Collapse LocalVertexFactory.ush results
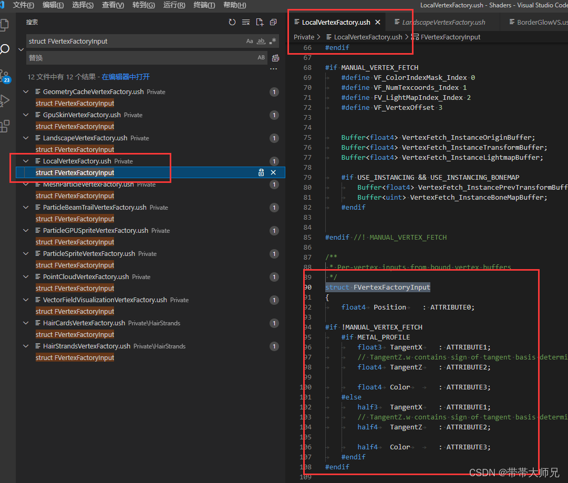Viewport: 568px width, 483px height. pos(26,161)
